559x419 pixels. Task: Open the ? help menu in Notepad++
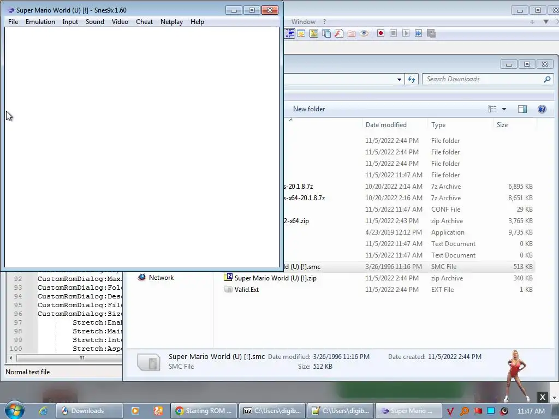tap(324, 22)
